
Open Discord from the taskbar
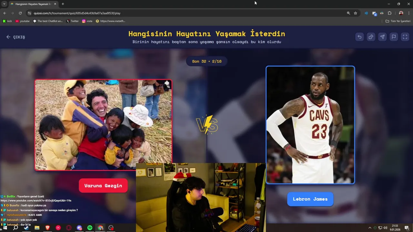[79, 228]
